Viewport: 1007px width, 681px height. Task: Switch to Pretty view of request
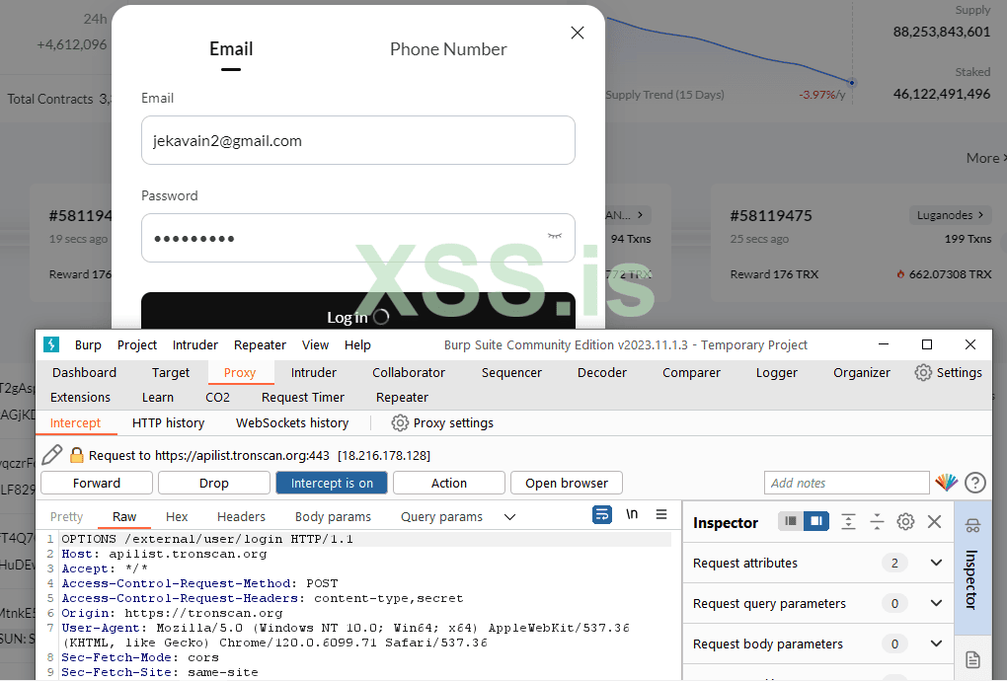point(67,517)
